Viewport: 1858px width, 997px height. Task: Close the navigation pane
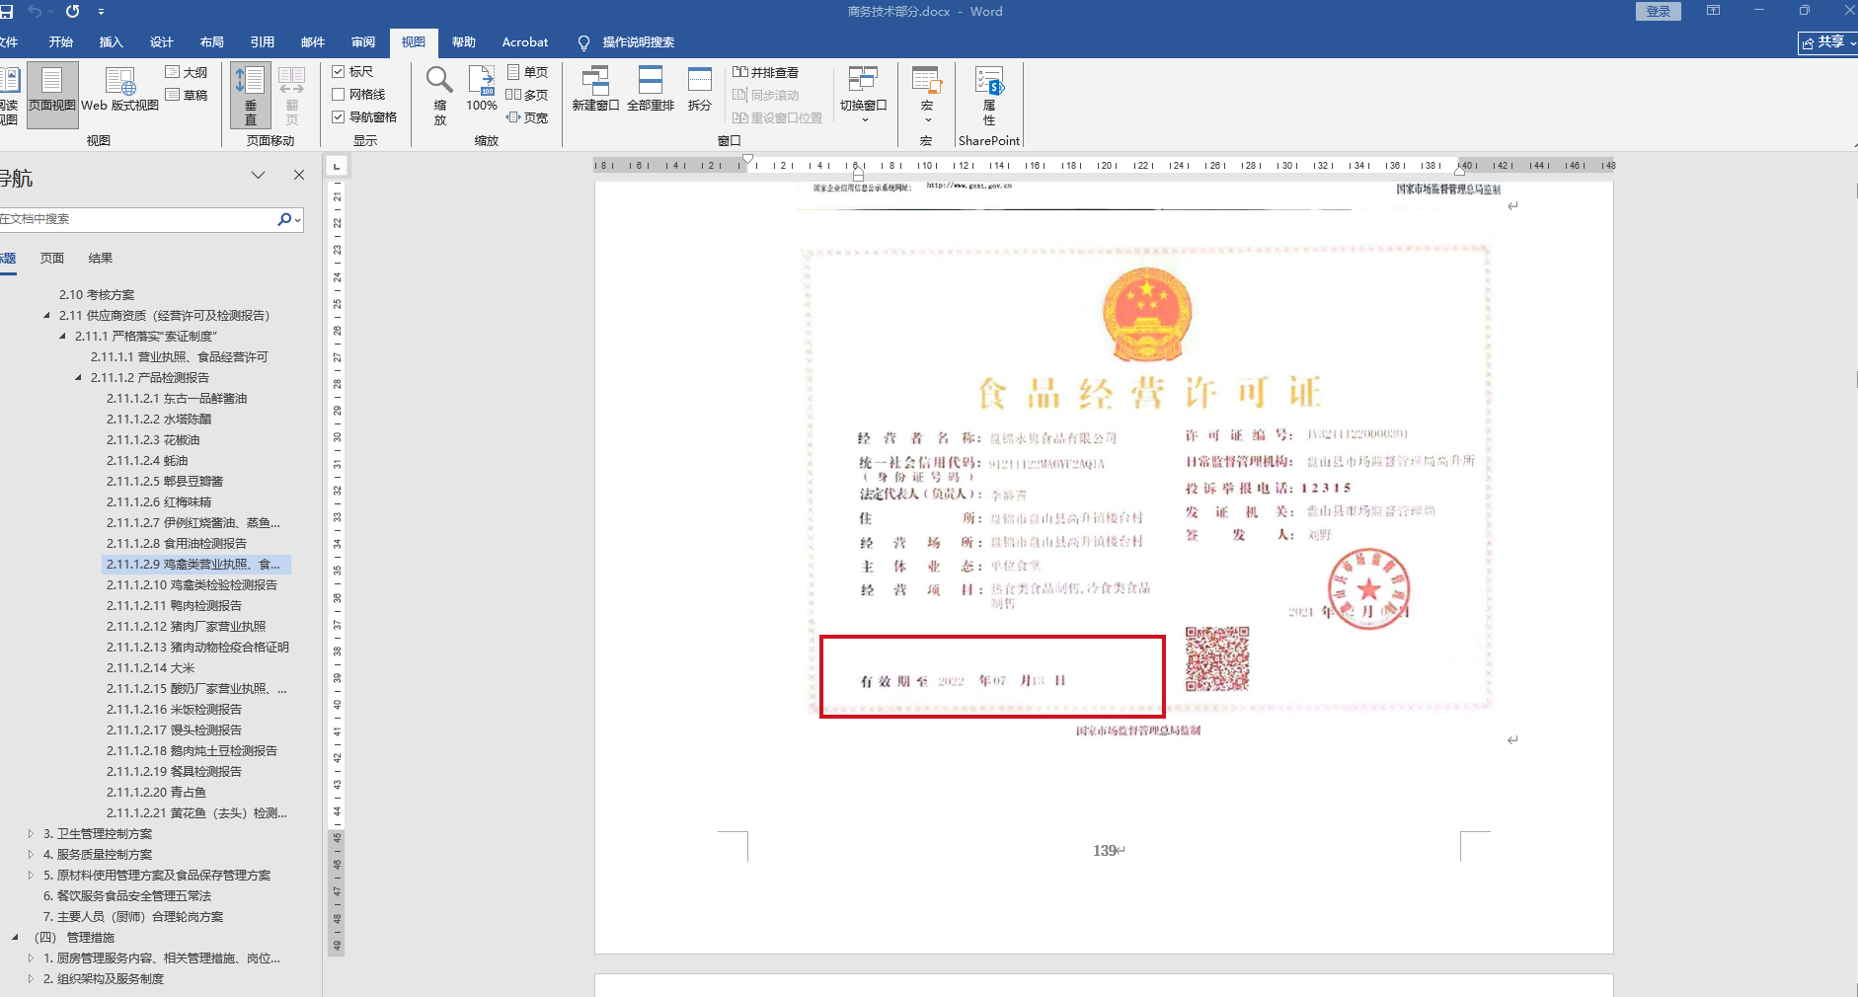click(x=299, y=175)
